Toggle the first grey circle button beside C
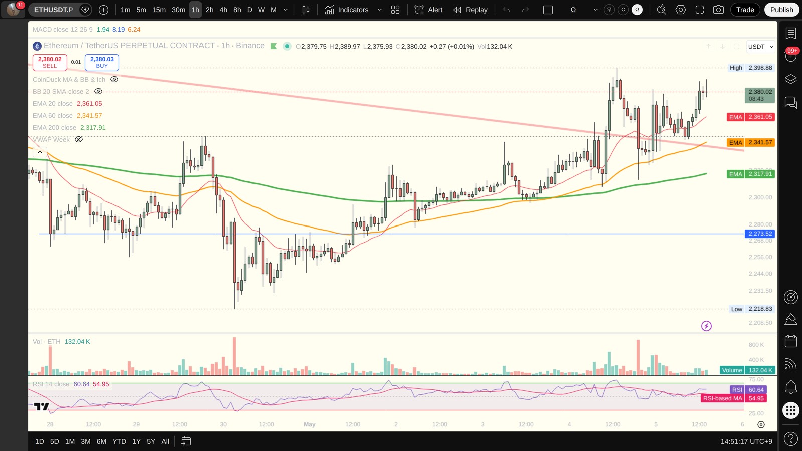The width and height of the screenshot is (802, 451). click(609, 10)
